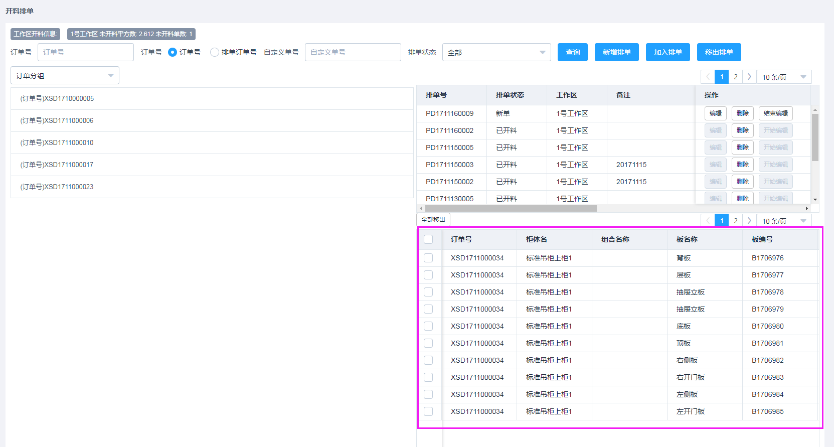The image size is (834, 447).
Task: Click the 全部移出 button
Action: pyautogui.click(x=433, y=220)
